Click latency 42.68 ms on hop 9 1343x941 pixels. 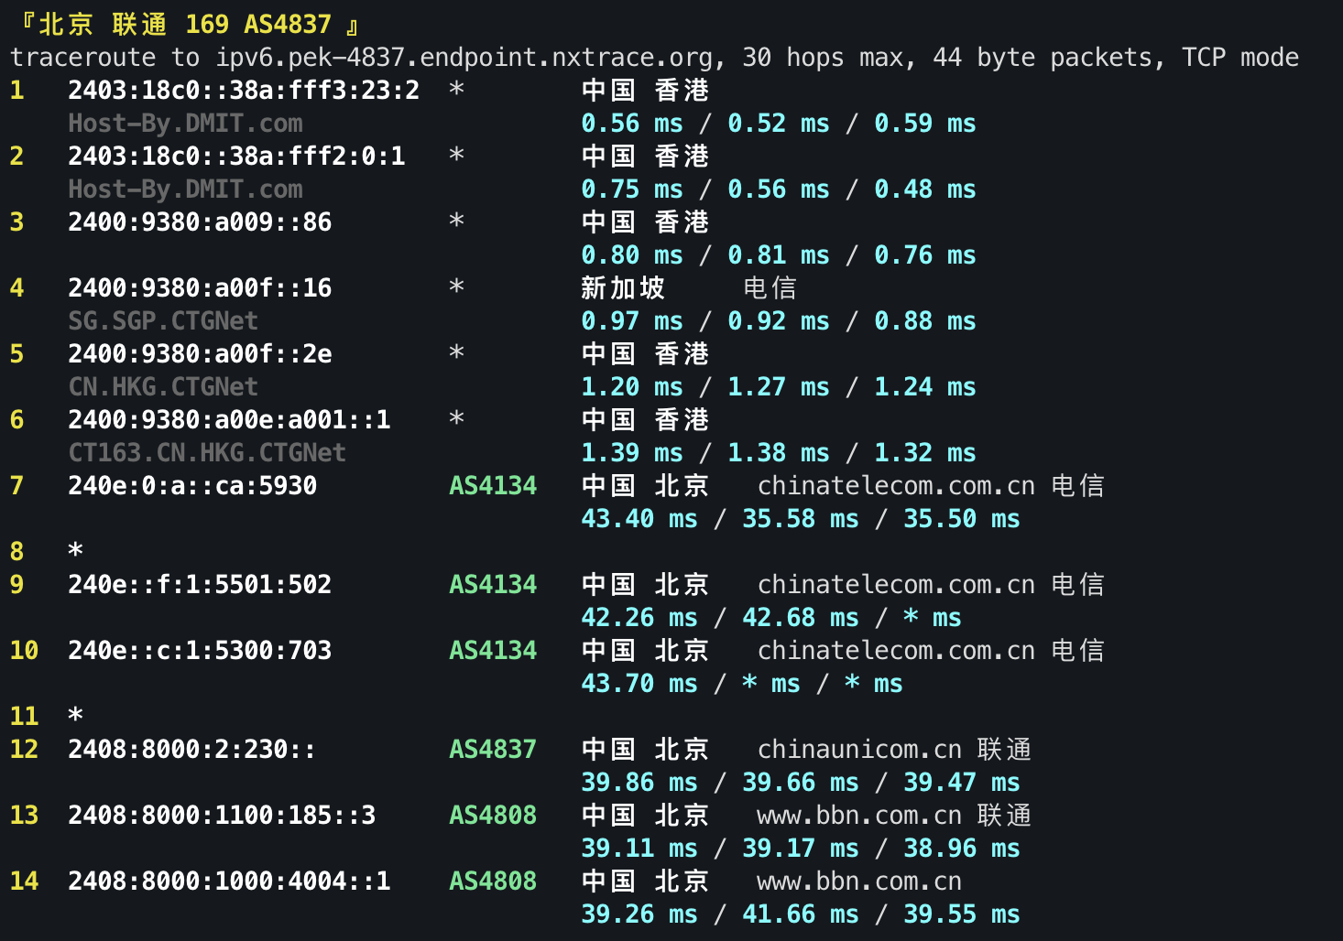pyautogui.click(x=801, y=618)
